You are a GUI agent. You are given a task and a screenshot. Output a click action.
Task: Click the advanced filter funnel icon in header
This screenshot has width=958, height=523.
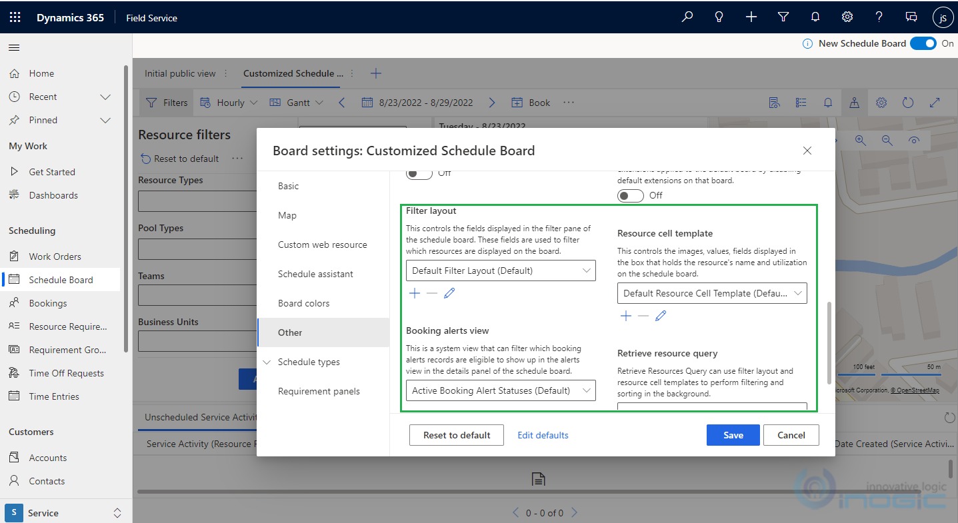coord(783,17)
